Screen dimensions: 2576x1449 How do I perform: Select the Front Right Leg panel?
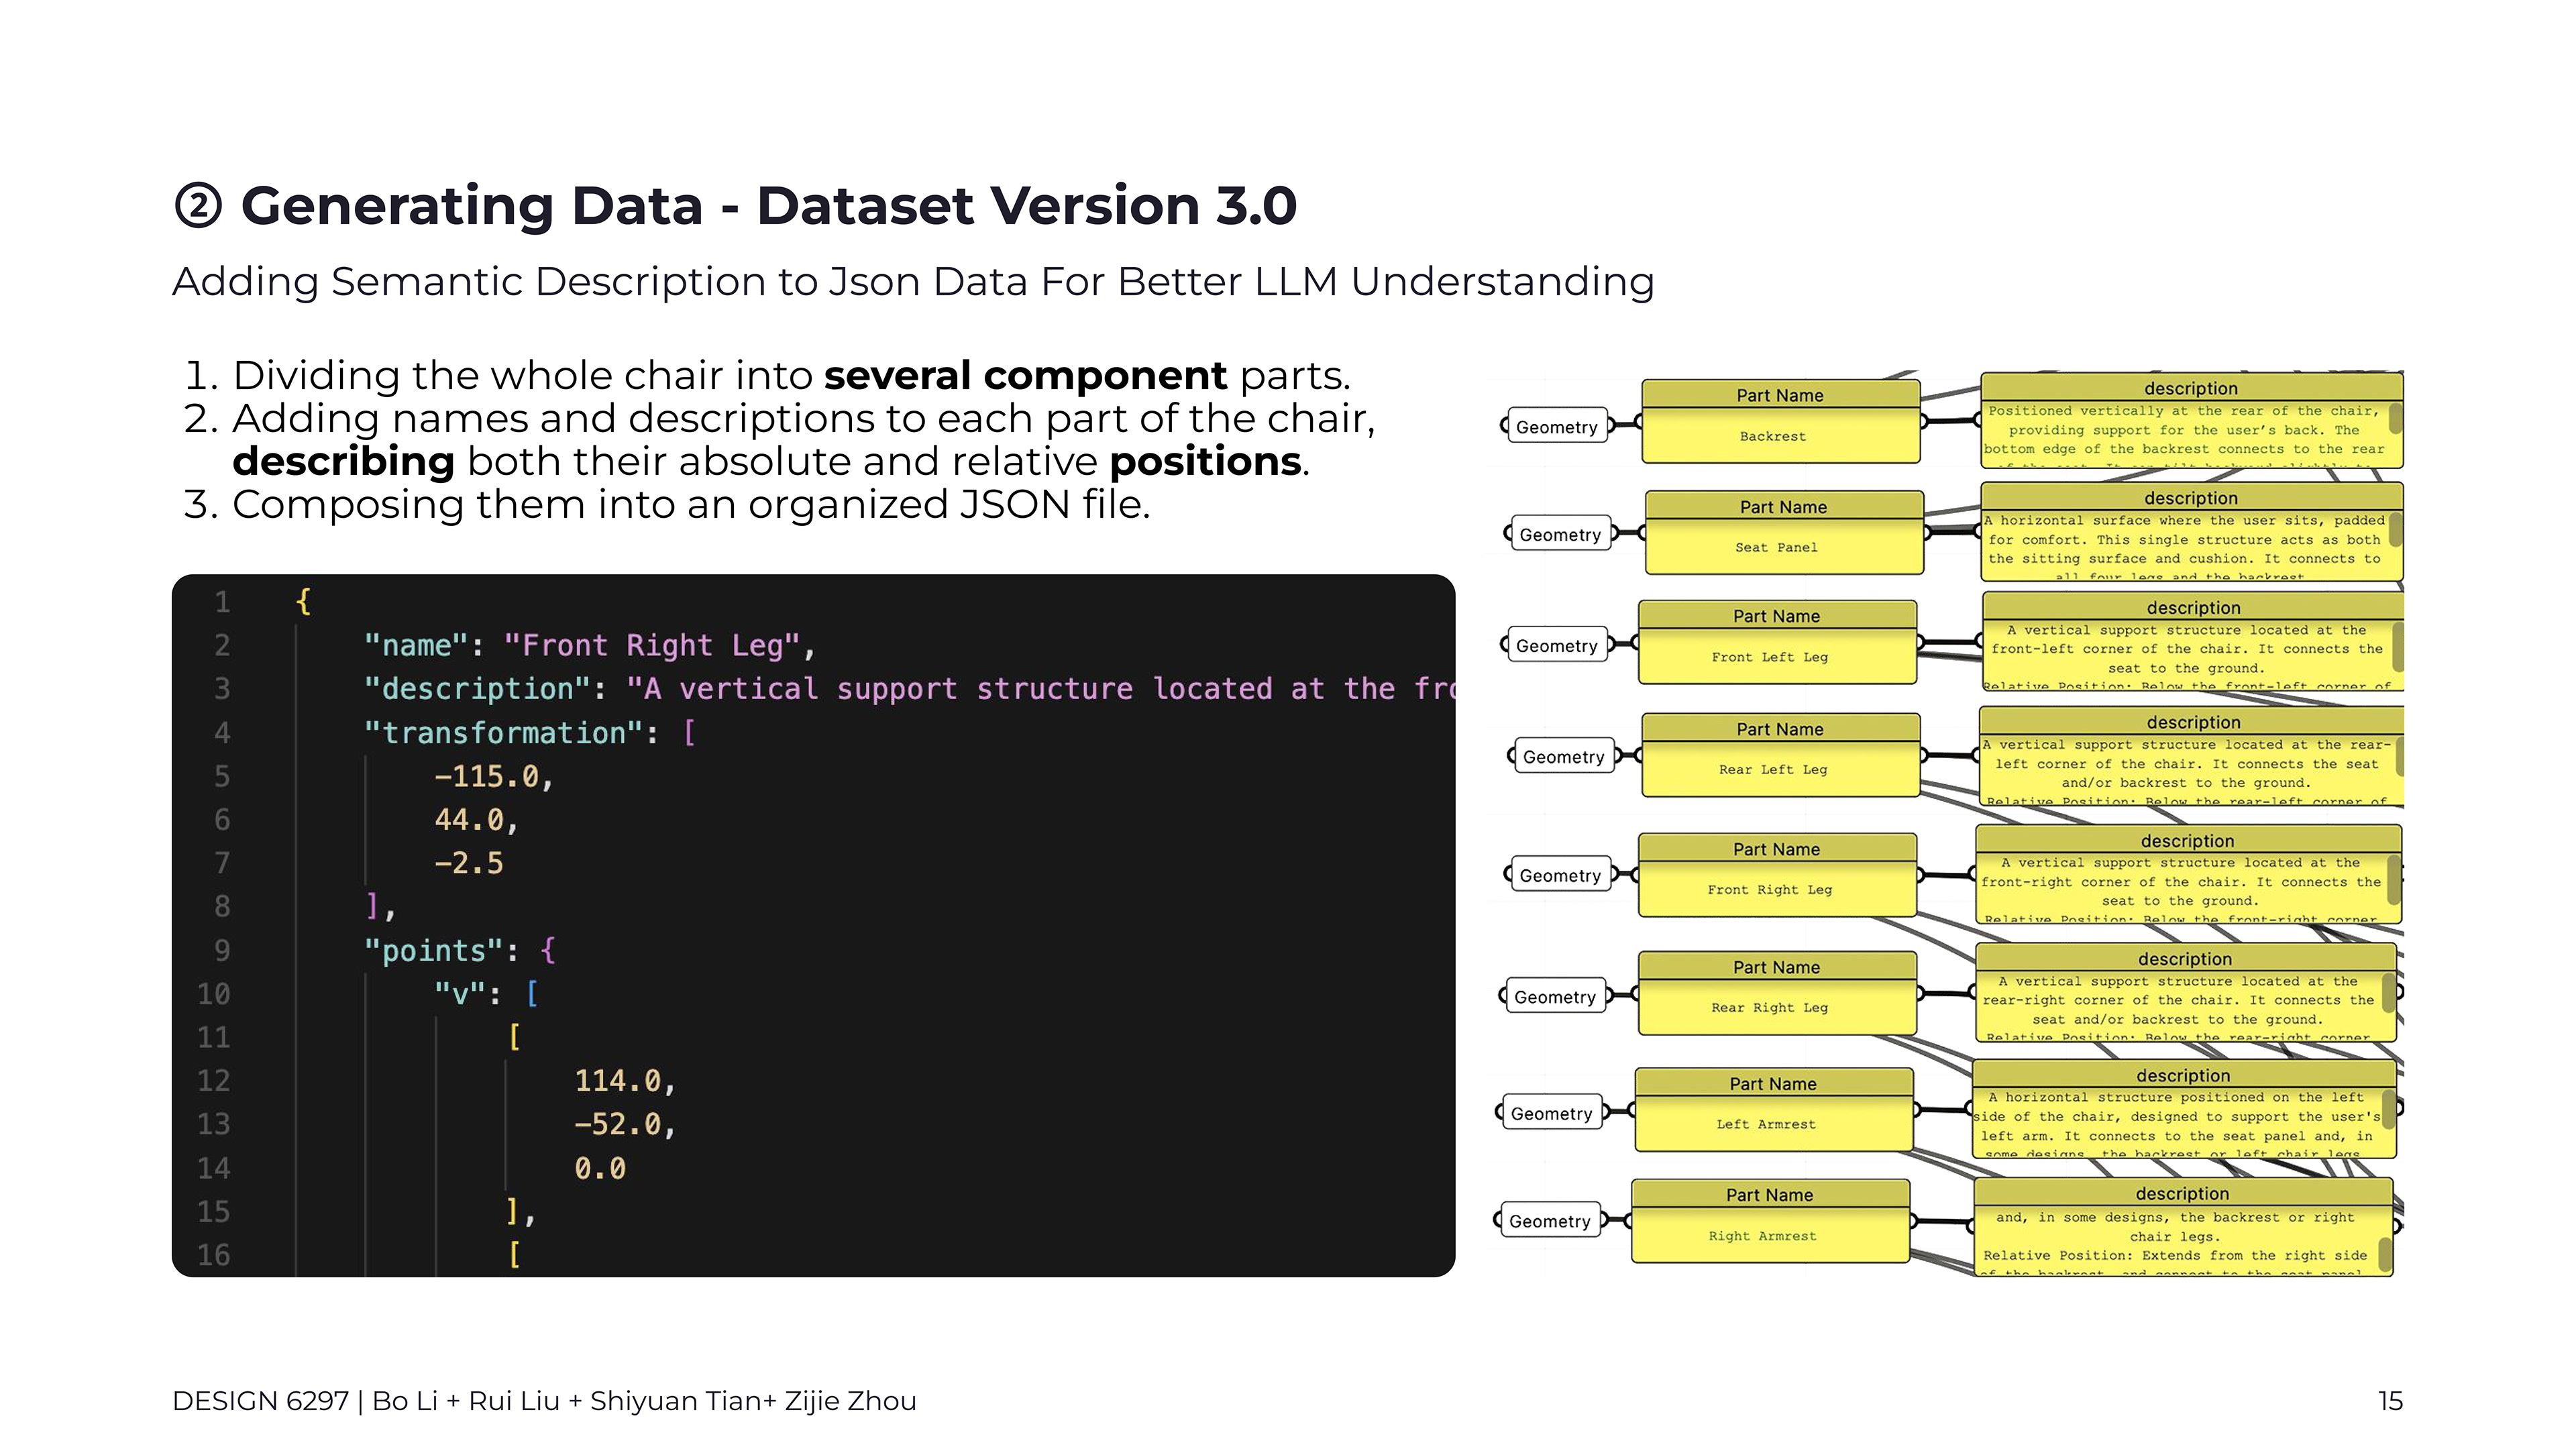1777,875
